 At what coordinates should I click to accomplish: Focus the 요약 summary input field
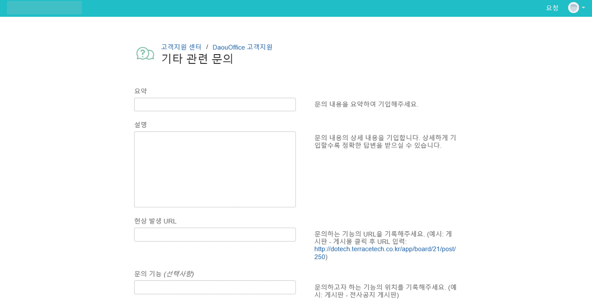(x=215, y=105)
